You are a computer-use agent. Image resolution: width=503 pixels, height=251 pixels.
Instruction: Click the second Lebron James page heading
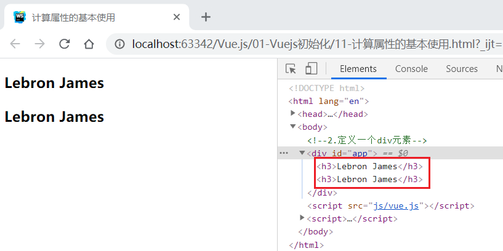54,116
